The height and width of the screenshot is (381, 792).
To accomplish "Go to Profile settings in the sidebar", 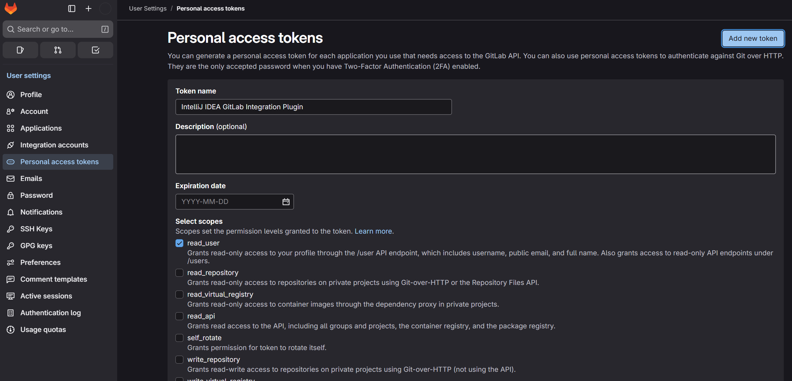I will [31, 95].
